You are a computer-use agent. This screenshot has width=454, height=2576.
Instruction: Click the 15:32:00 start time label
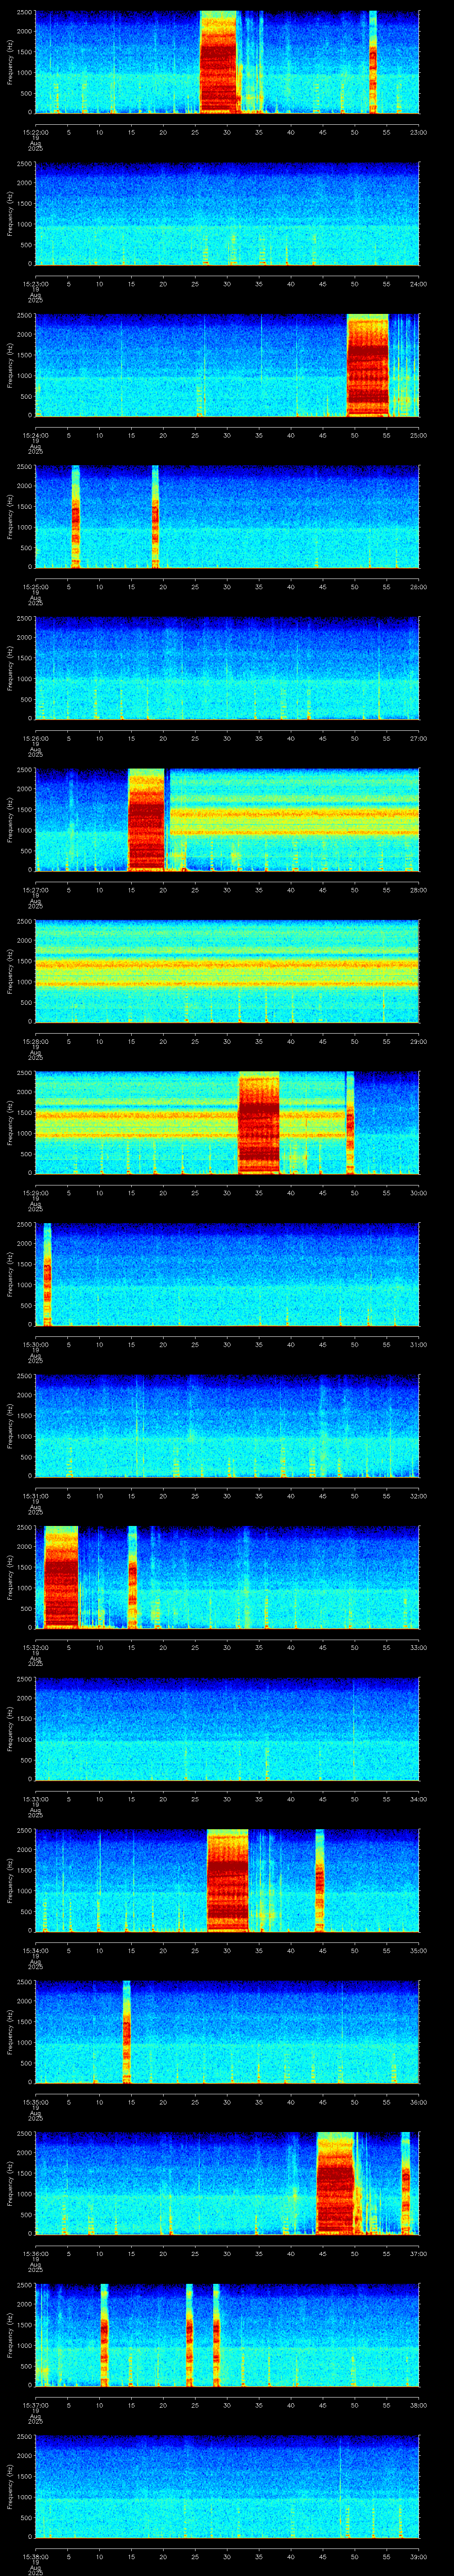coord(35,1647)
